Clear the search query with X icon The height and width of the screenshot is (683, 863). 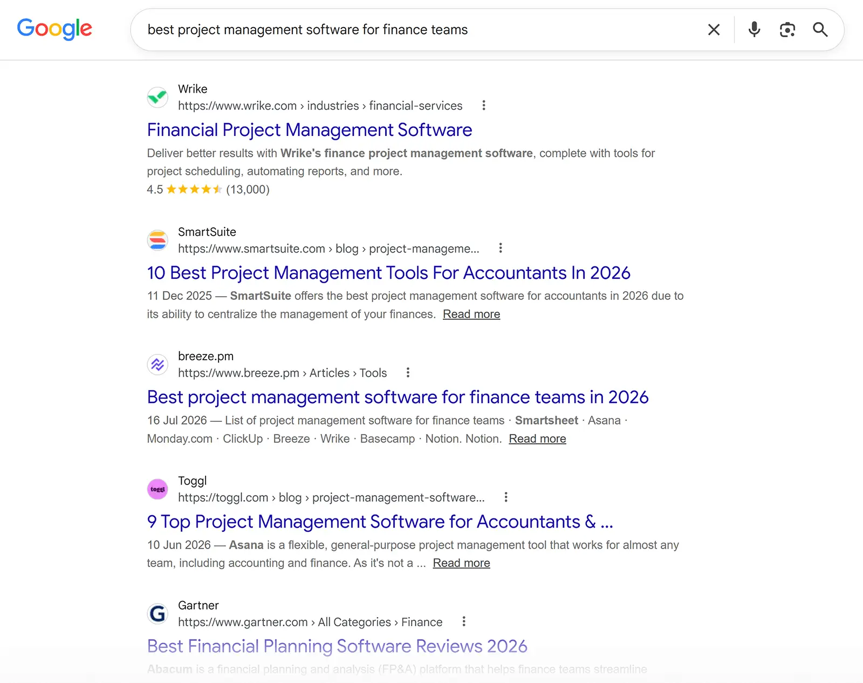[714, 30]
